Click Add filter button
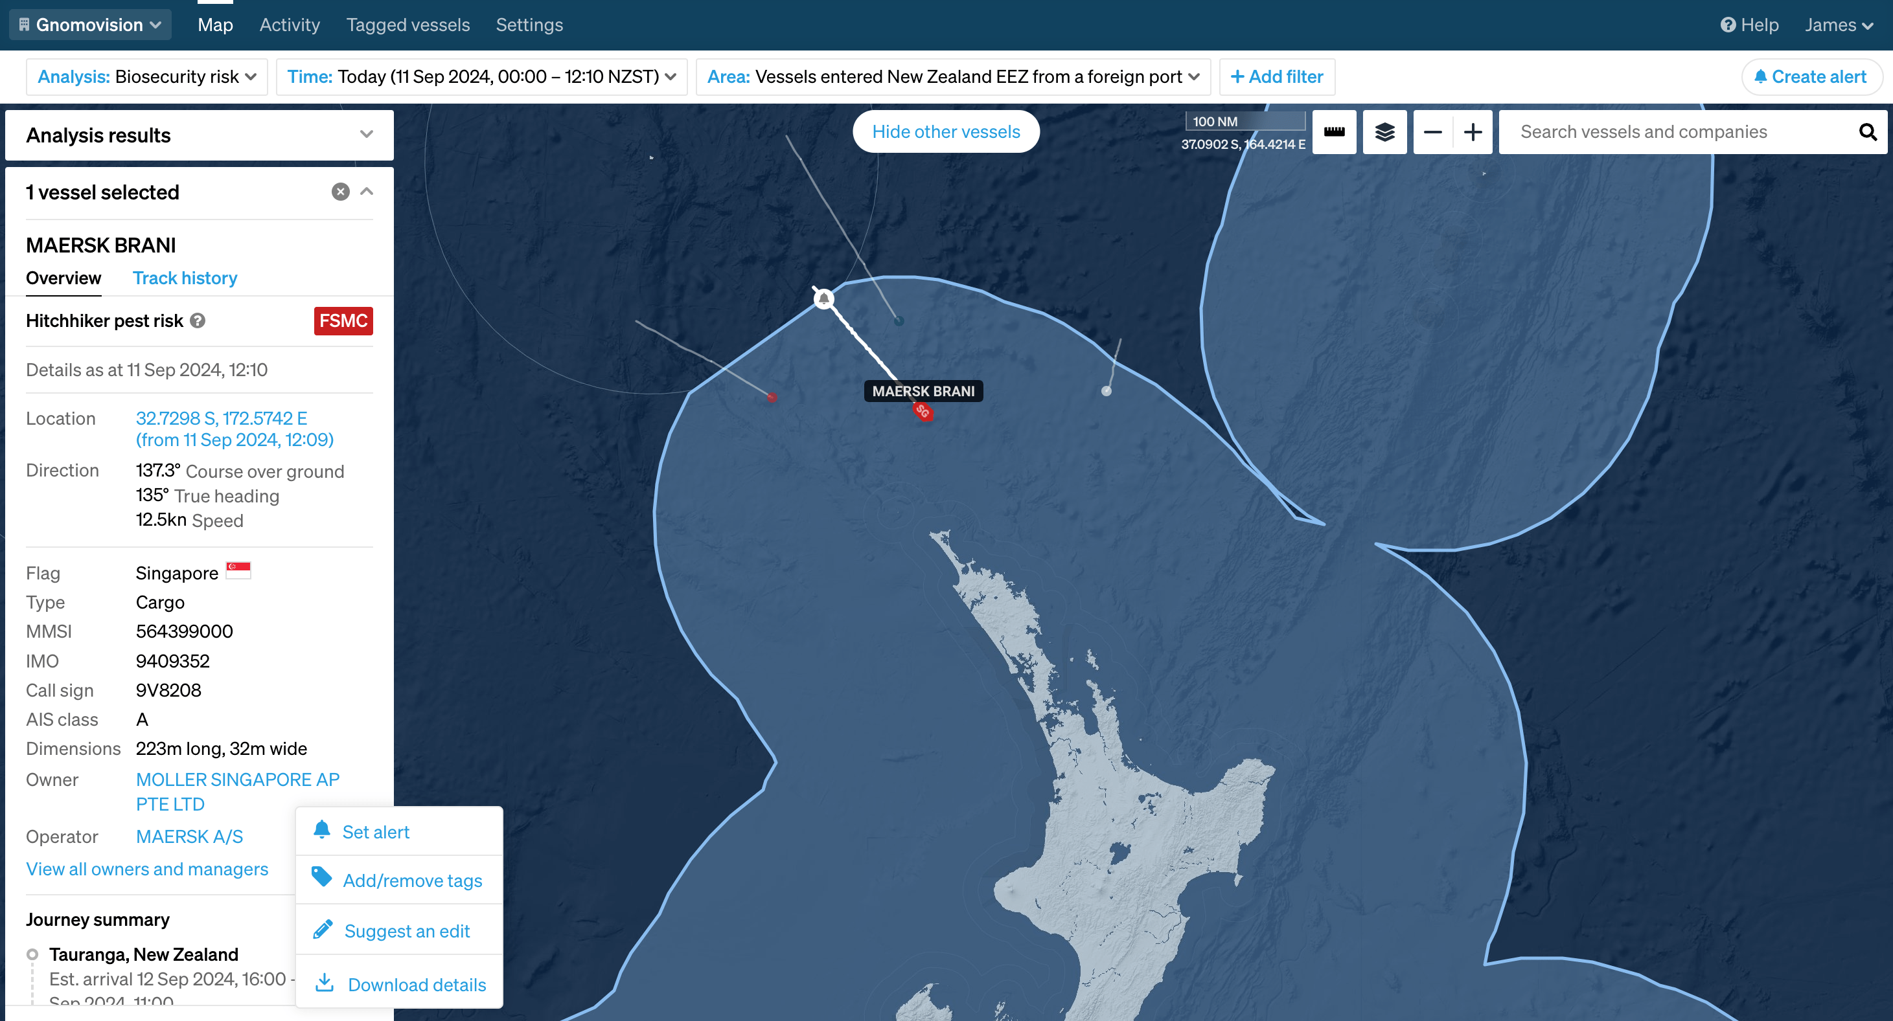 click(1276, 76)
